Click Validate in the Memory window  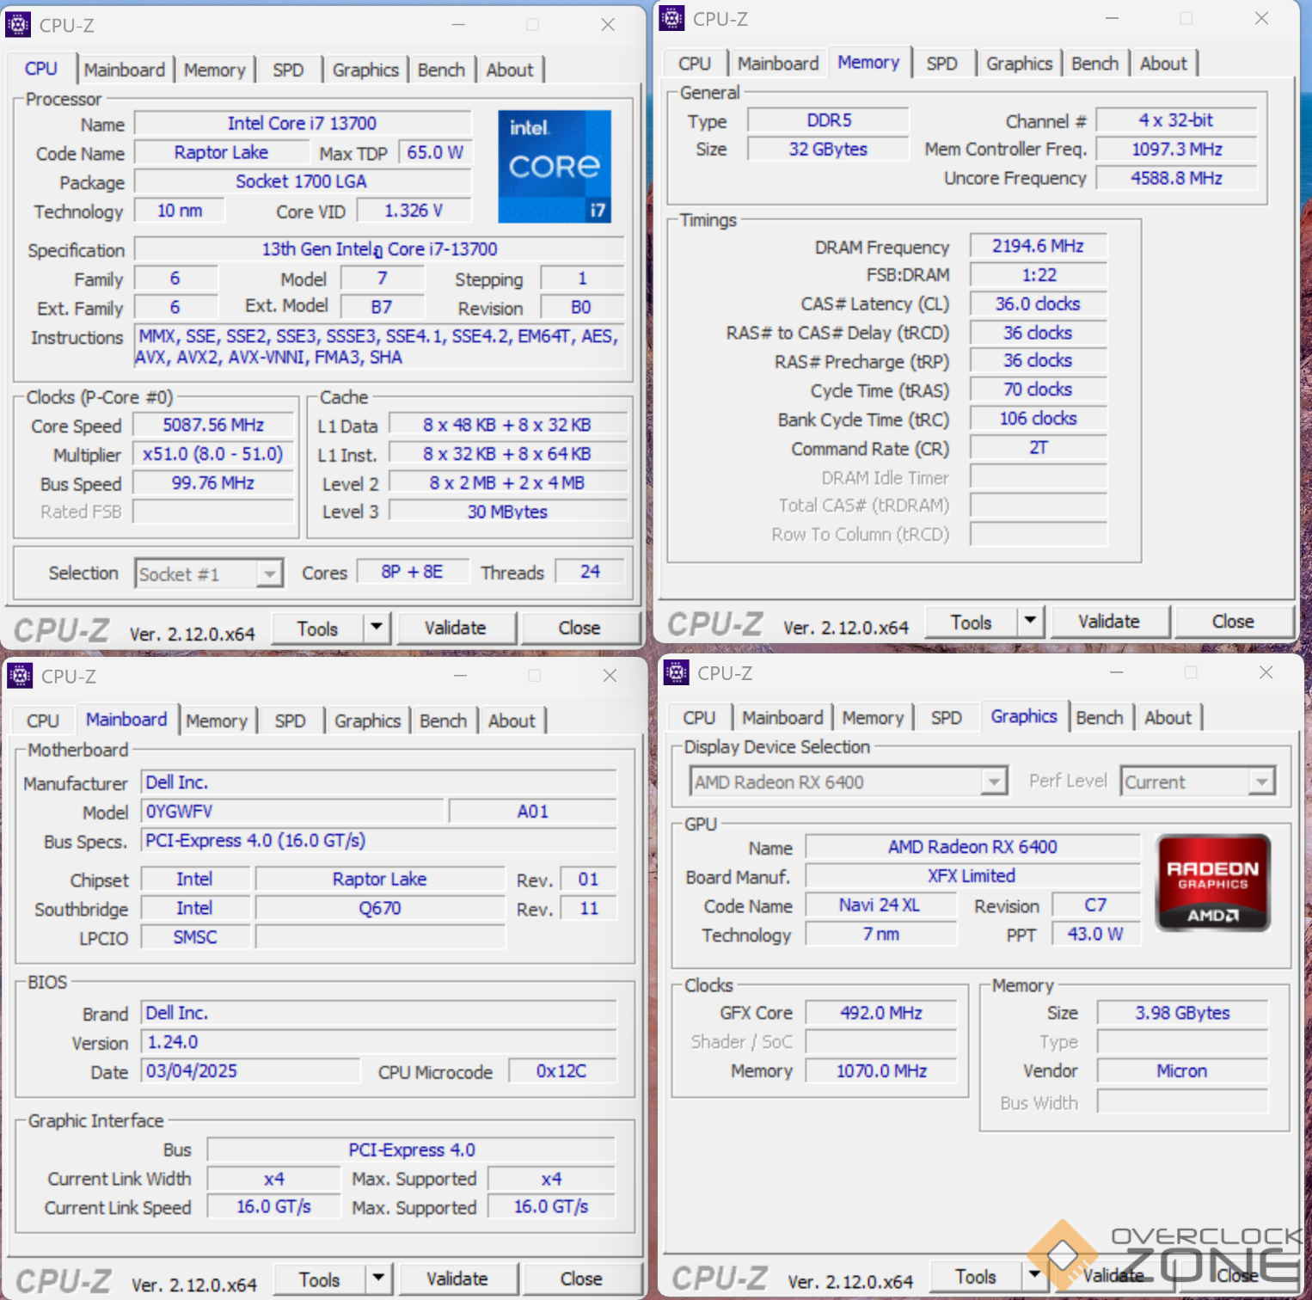click(x=1109, y=621)
